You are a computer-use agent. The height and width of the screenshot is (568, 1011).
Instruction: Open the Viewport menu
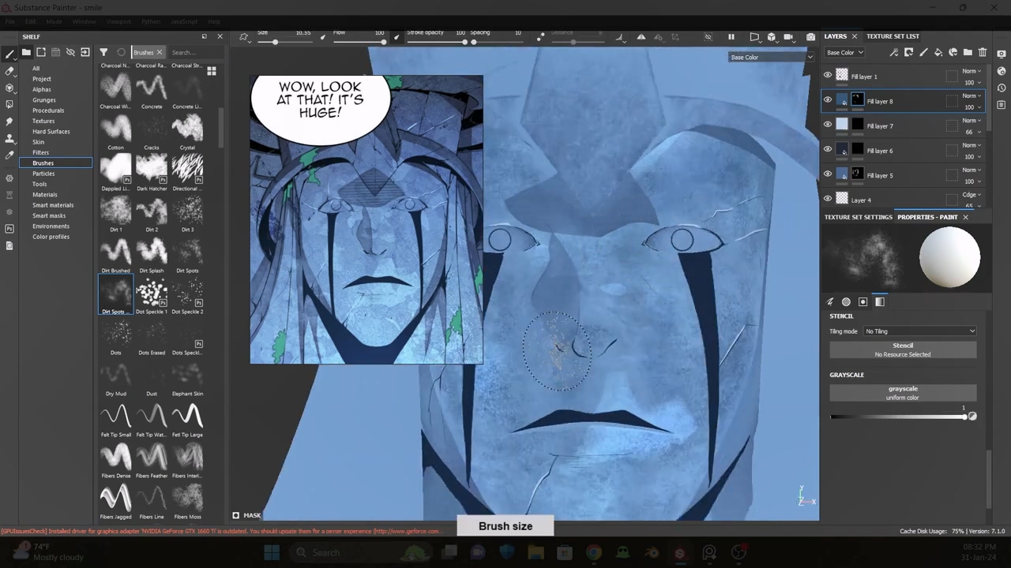pyautogui.click(x=118, y=21)
